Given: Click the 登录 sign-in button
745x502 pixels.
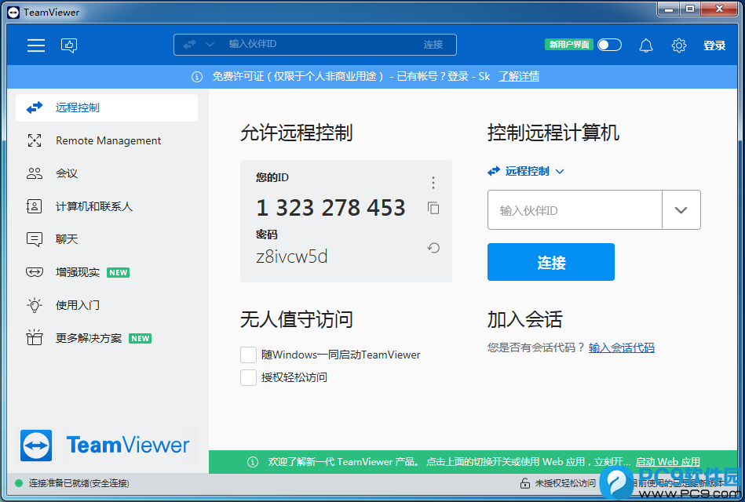Looking at the screenshot, I should (x=714, y=45).
